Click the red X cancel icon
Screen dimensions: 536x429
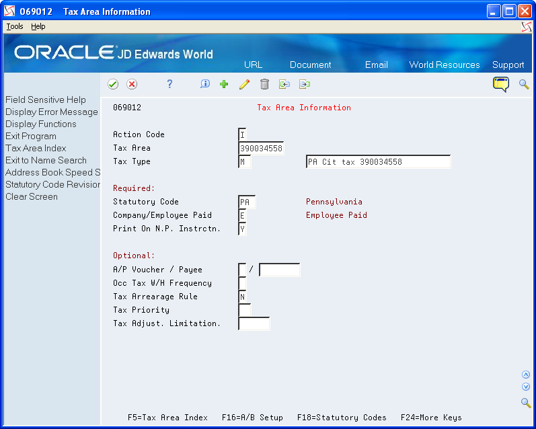tap(132, 84)
